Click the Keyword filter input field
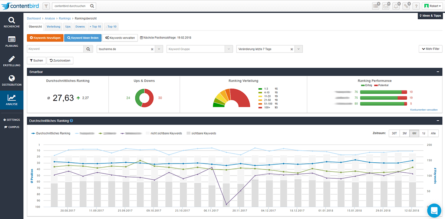This screenshot has height=219, width=445. 55,49
